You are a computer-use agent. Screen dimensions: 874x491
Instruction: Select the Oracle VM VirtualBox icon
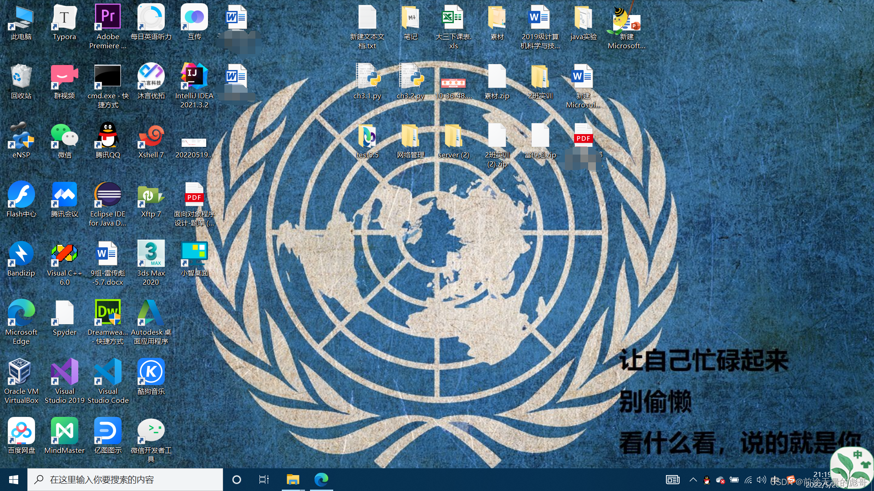click(x=21, y=373)
